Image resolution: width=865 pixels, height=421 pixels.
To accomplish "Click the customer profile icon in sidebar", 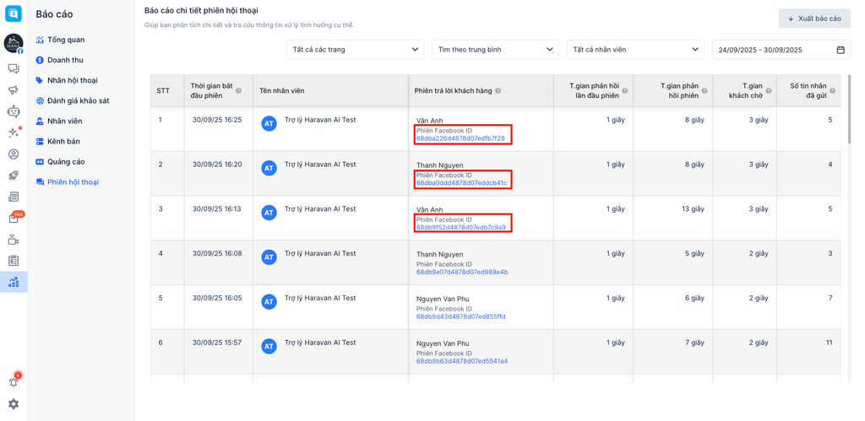I will pos(14,154).
